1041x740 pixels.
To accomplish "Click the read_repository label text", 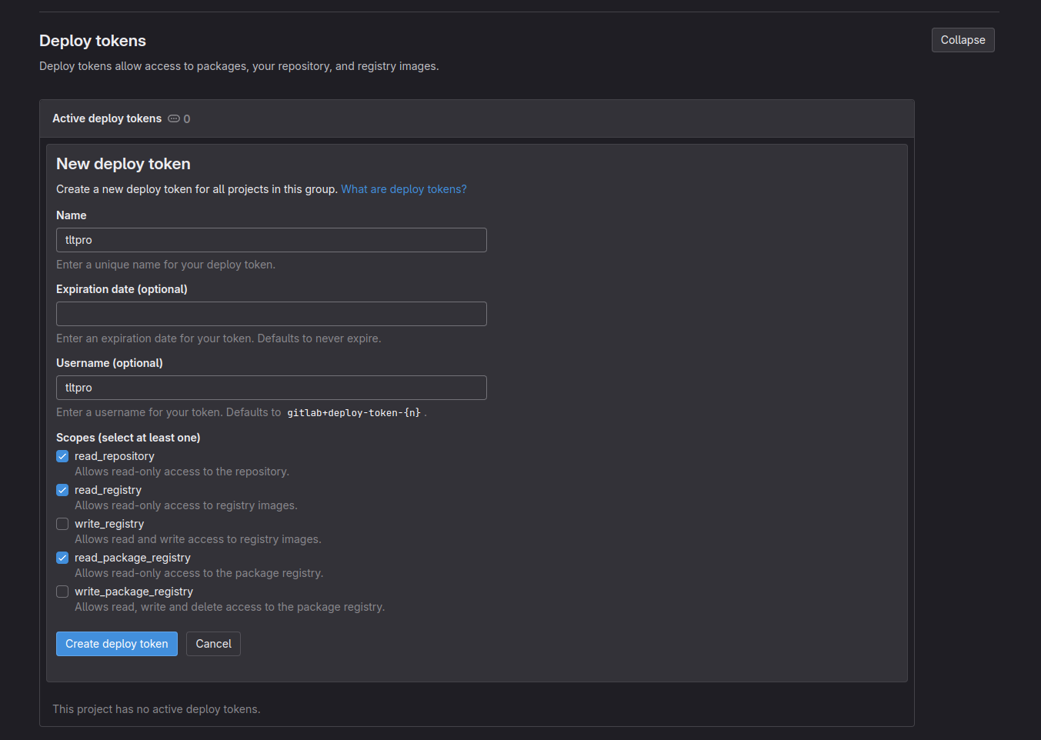I will tap(115, 456).
